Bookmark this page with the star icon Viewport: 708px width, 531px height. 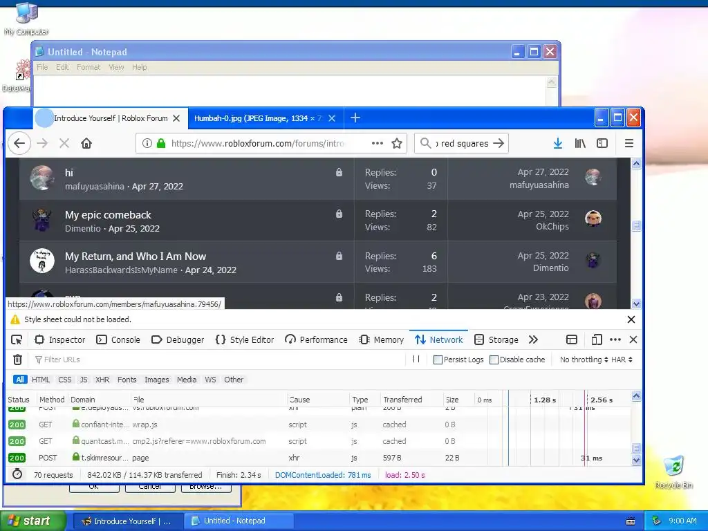coord(397,144)
